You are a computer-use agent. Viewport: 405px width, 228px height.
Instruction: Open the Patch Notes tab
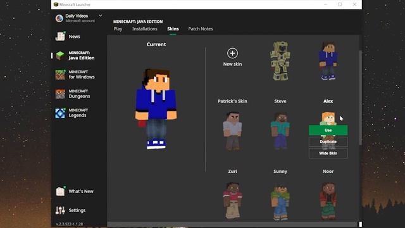click(x=201, y=29)
